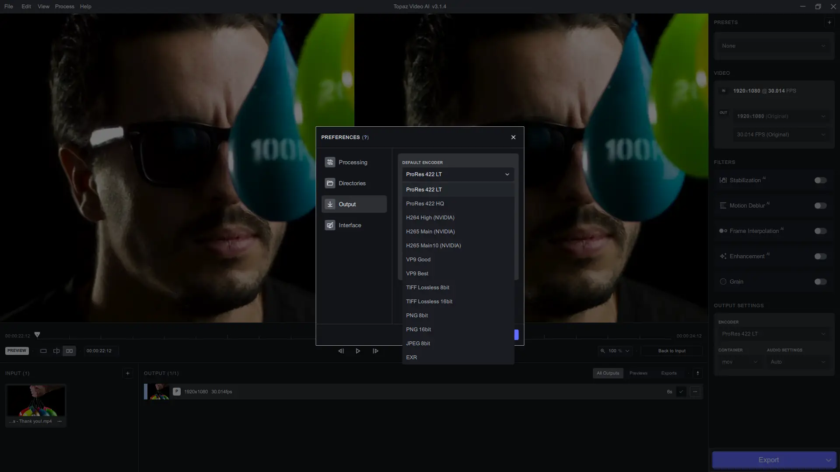Select the Thank you!.mp4 input thumbnail

pos(35,401)
